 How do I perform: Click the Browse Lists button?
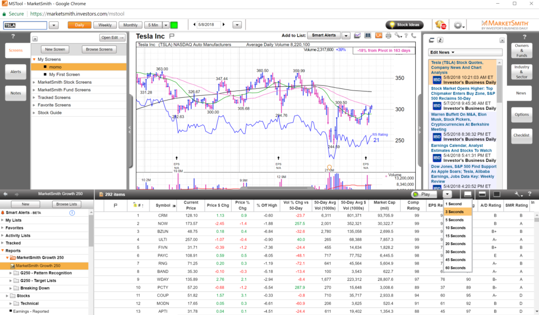[x=67, y=204]
